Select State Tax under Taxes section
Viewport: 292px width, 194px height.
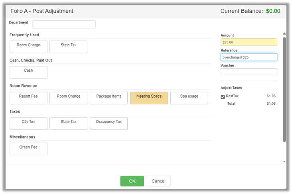pos(68,123)
